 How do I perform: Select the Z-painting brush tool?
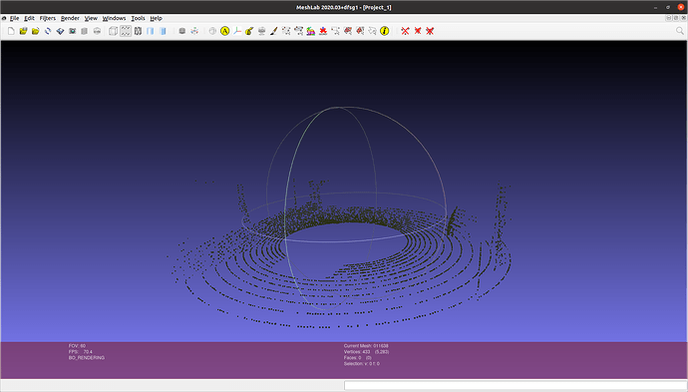click(x=274, y=31)
